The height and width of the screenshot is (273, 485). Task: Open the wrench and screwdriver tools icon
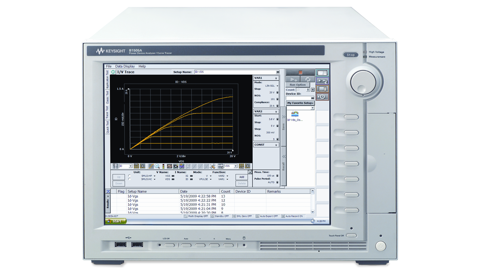[212, 166]
